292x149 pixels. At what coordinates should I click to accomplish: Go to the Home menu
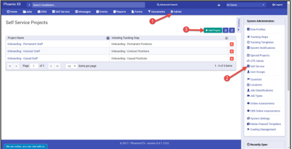(12, 12)
